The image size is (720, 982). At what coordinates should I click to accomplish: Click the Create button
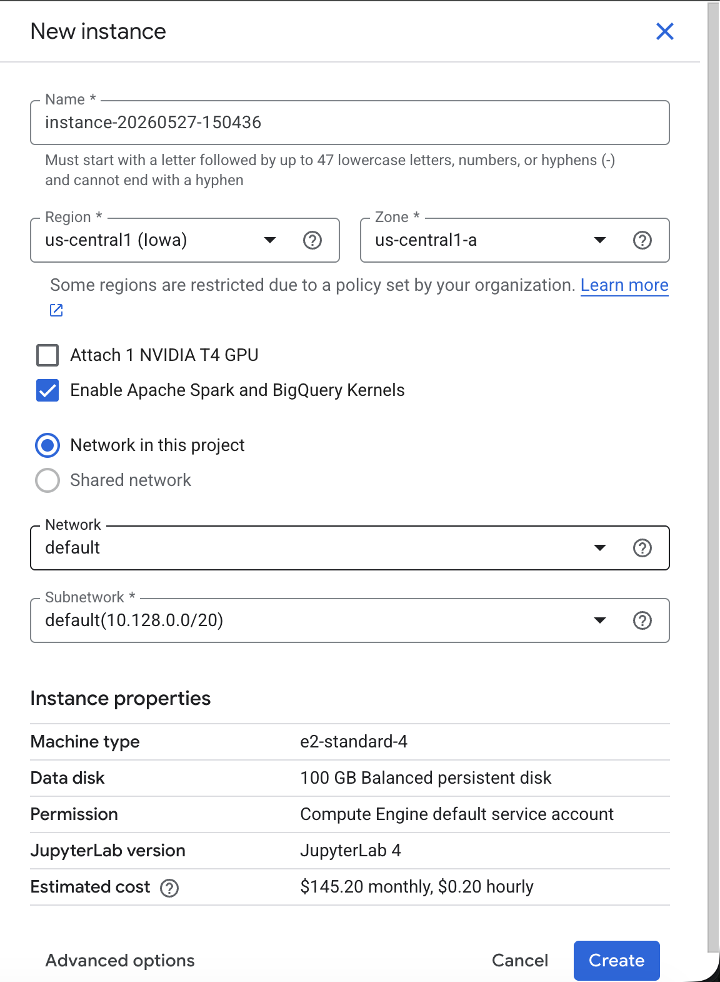pos(617,961)
